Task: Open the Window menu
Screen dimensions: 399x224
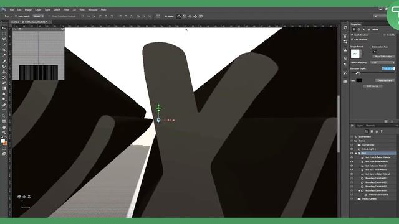Action: (x=93, y=10)
